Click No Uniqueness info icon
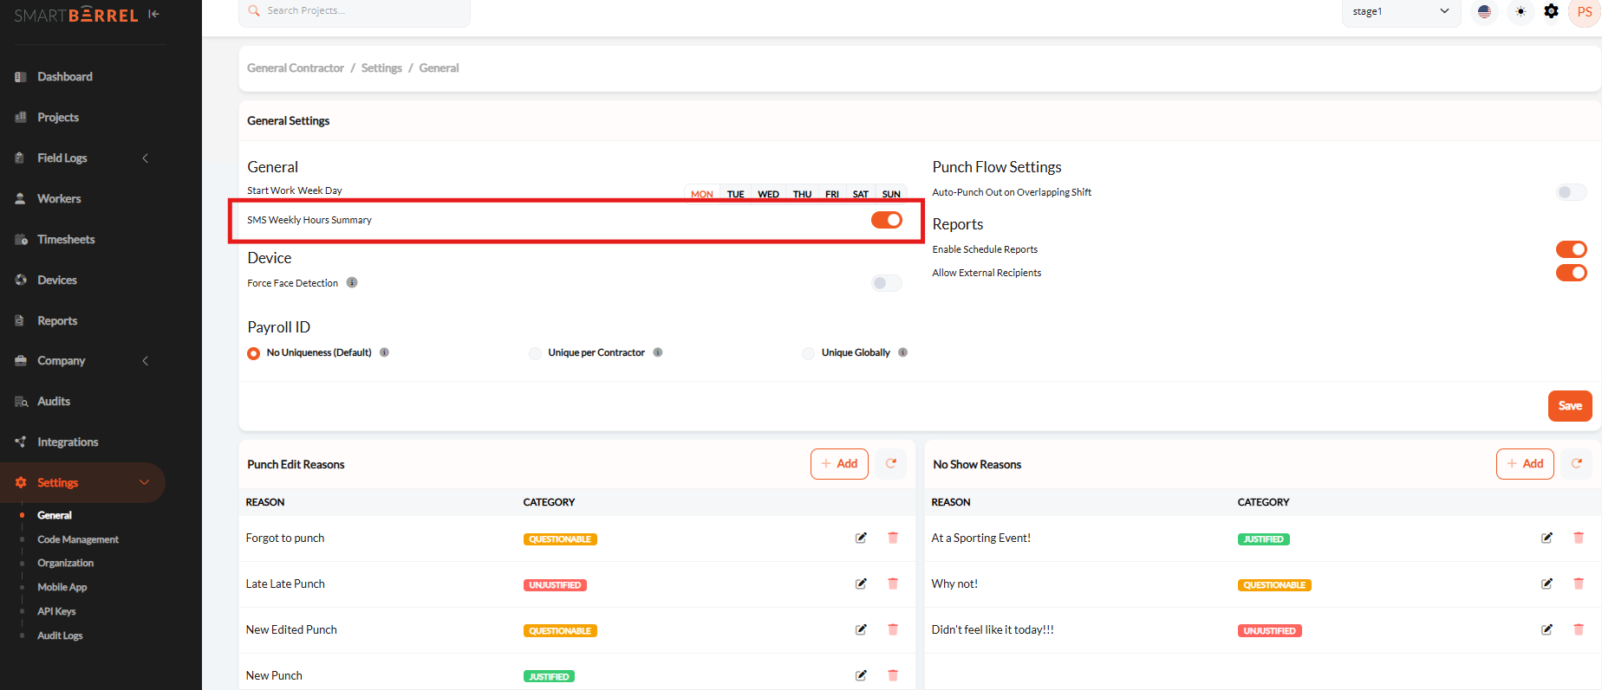1602x690 pixels. [384, 352]
